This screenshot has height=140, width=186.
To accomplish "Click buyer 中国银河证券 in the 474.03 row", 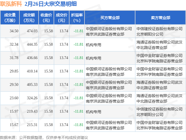I will click(109, 31).
